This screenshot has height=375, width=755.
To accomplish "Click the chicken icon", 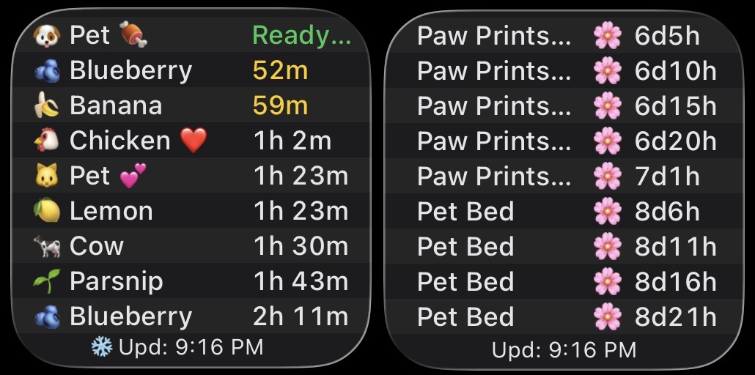I will [x=45, y=141].
